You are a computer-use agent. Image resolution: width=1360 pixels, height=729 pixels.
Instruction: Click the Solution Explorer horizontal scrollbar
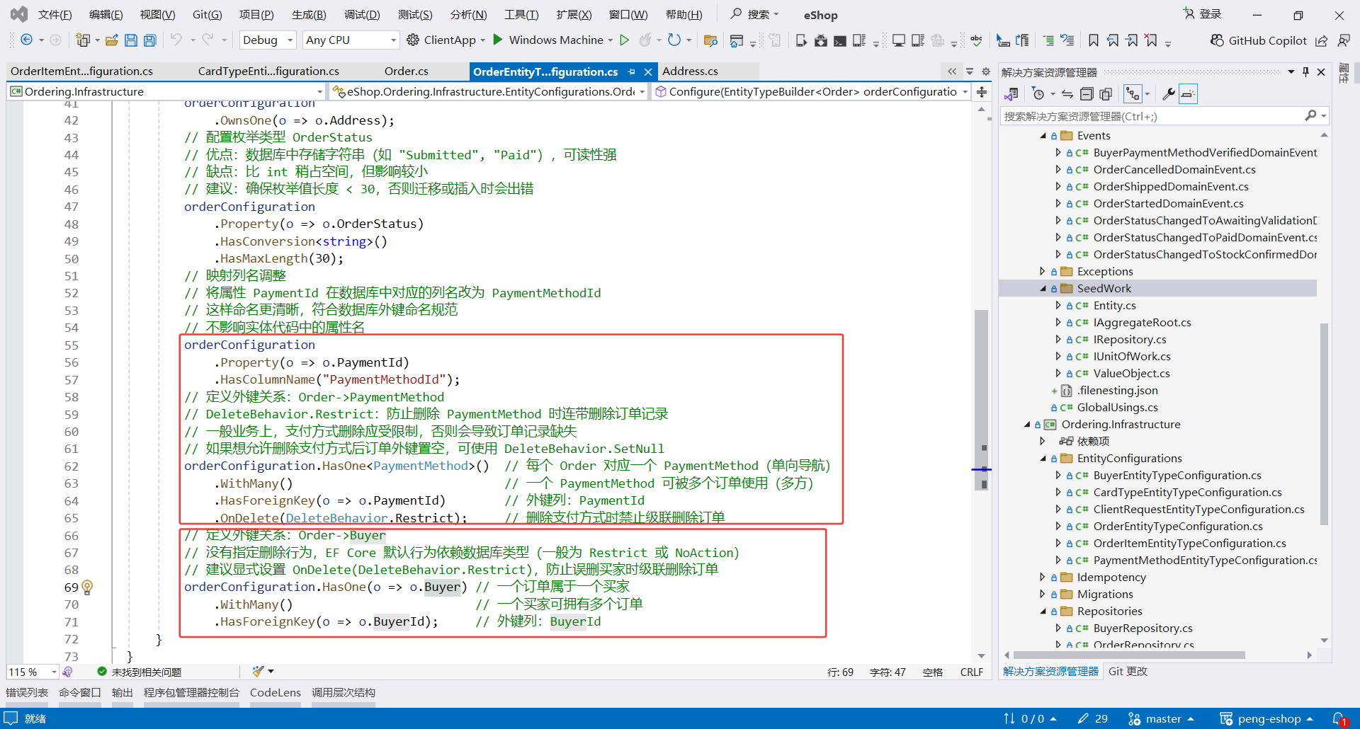[x=1129, y=655]
